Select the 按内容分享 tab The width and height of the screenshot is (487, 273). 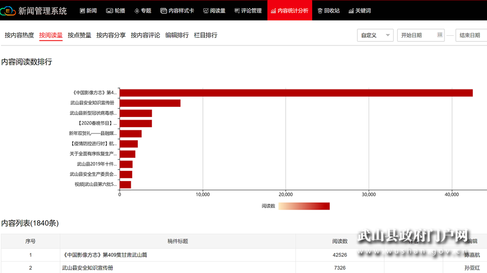pos(111,35)
